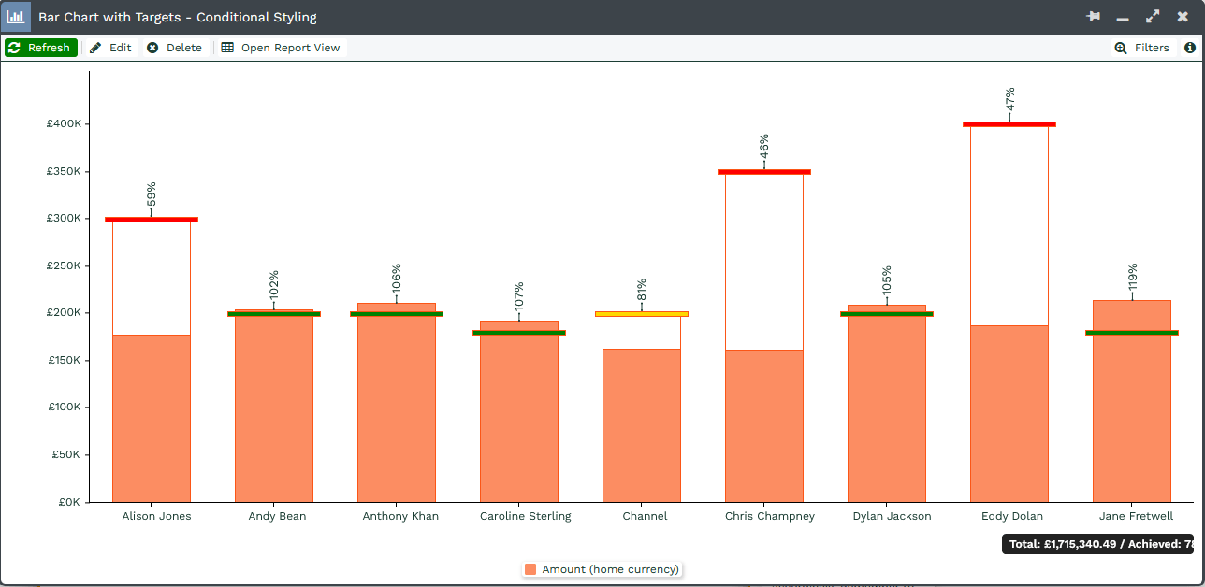Click the Channel yellow target marker
This screenshot has width=1205, height=587.
pos(642,314)
